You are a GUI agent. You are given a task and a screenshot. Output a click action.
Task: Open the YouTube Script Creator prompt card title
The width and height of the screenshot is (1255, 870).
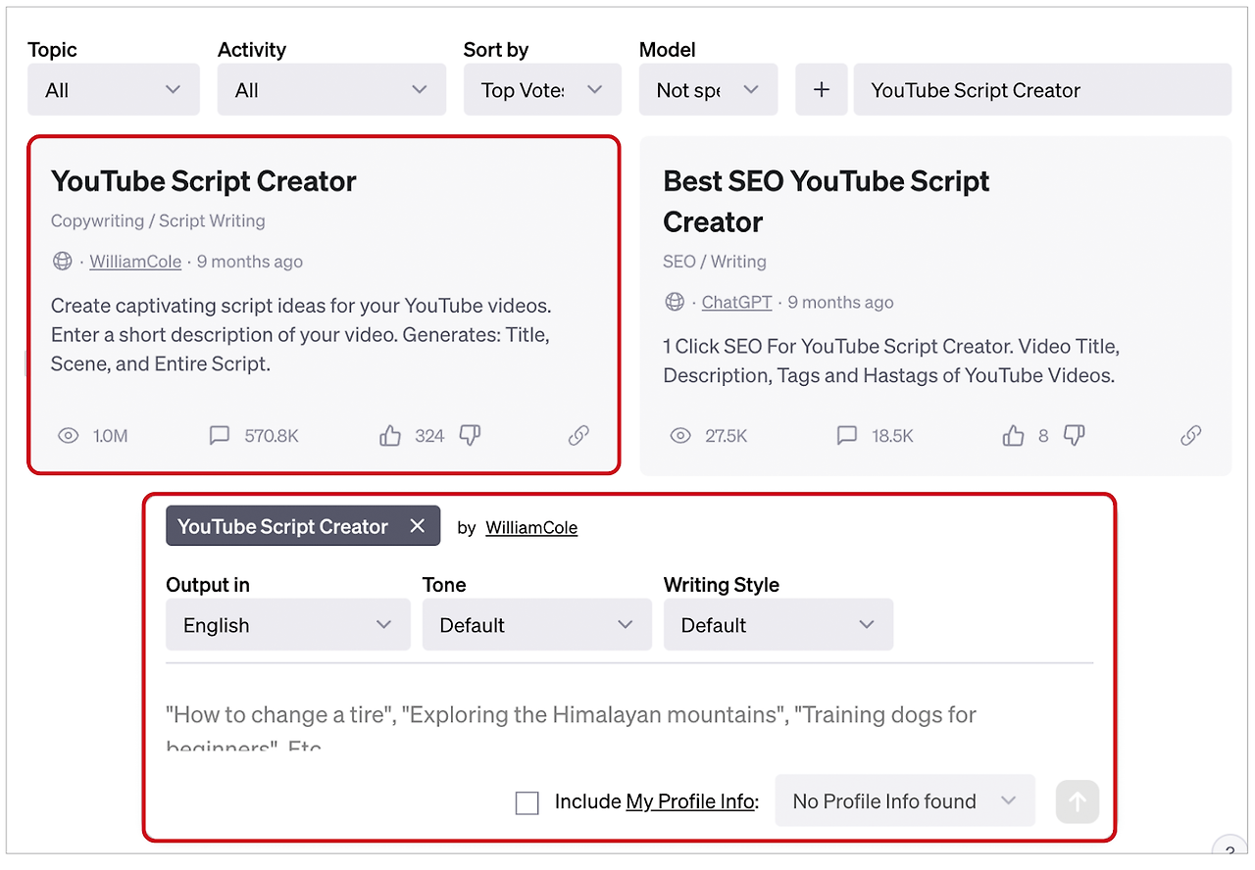tap(204, 181)
